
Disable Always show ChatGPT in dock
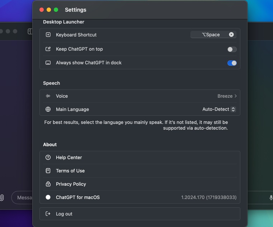(x=232, y=63)
